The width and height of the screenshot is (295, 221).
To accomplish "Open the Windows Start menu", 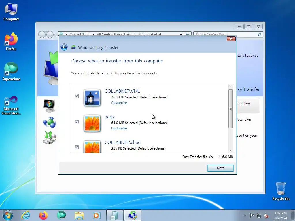I will (8, 215).
